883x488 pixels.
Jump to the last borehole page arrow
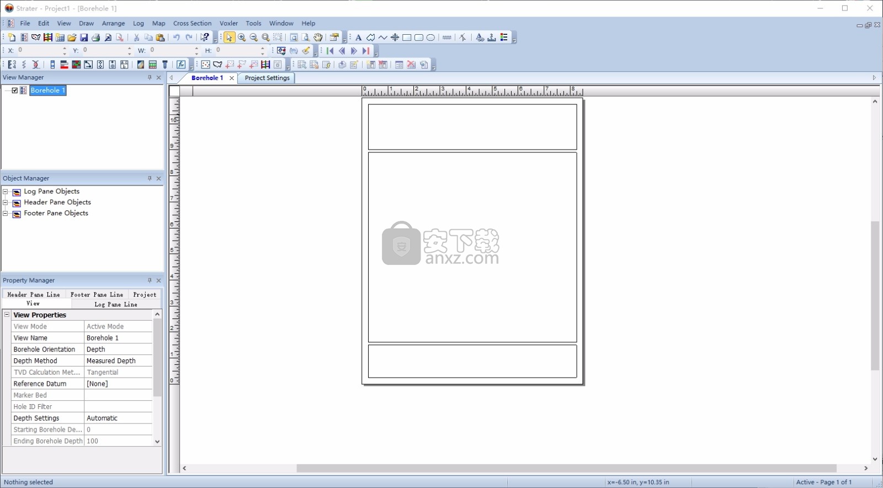pyautogui.click(x=366, y=51)
